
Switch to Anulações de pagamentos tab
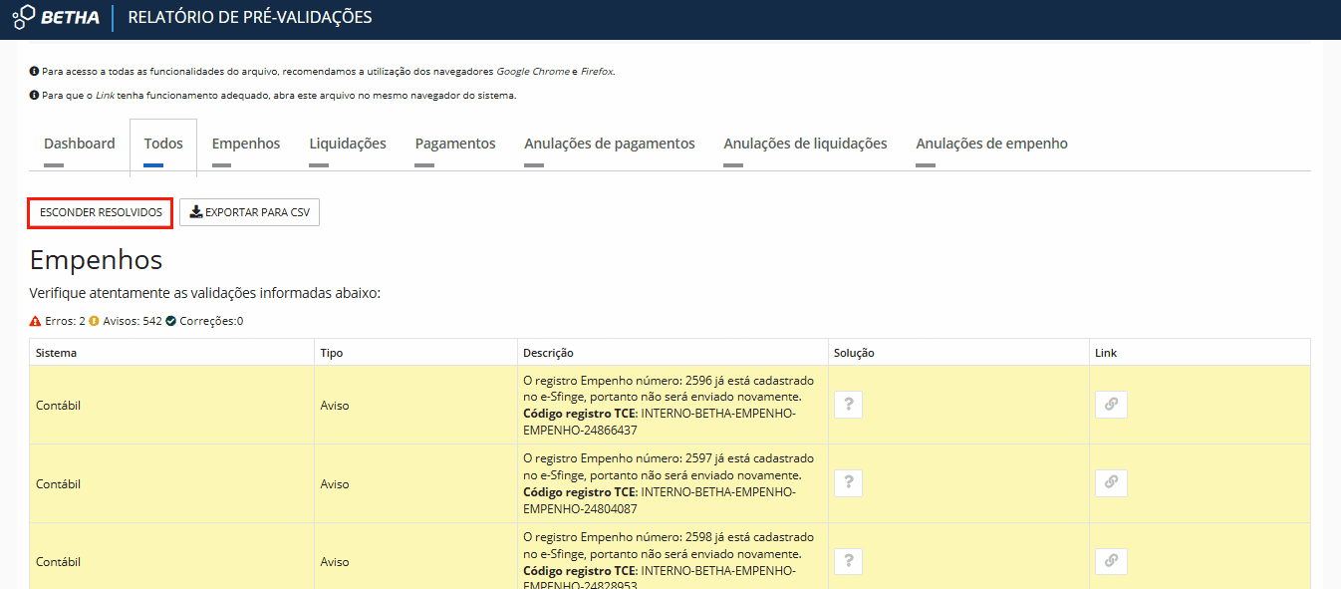[x=610, y=146]
